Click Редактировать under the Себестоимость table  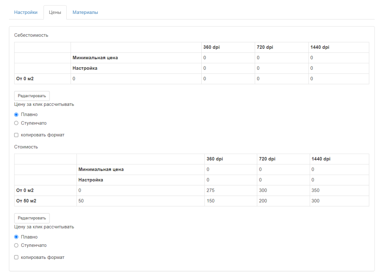pyautogui.click(x=32, y=96)
